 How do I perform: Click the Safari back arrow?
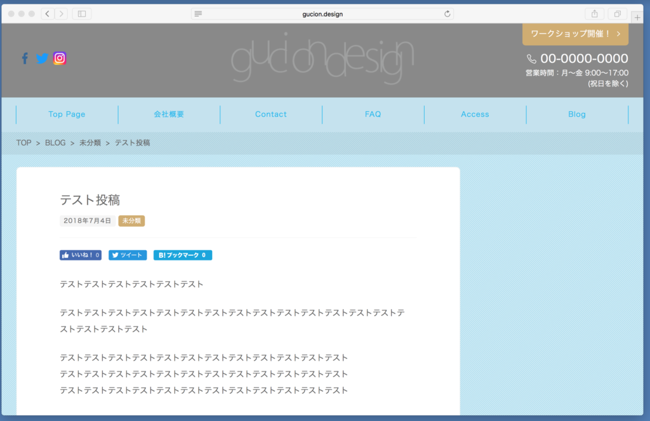48,14
